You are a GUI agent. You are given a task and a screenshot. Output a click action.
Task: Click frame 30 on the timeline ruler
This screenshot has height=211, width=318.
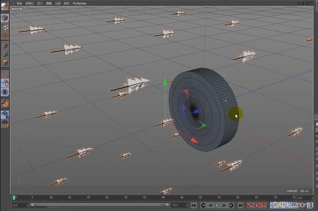point(126,197)
